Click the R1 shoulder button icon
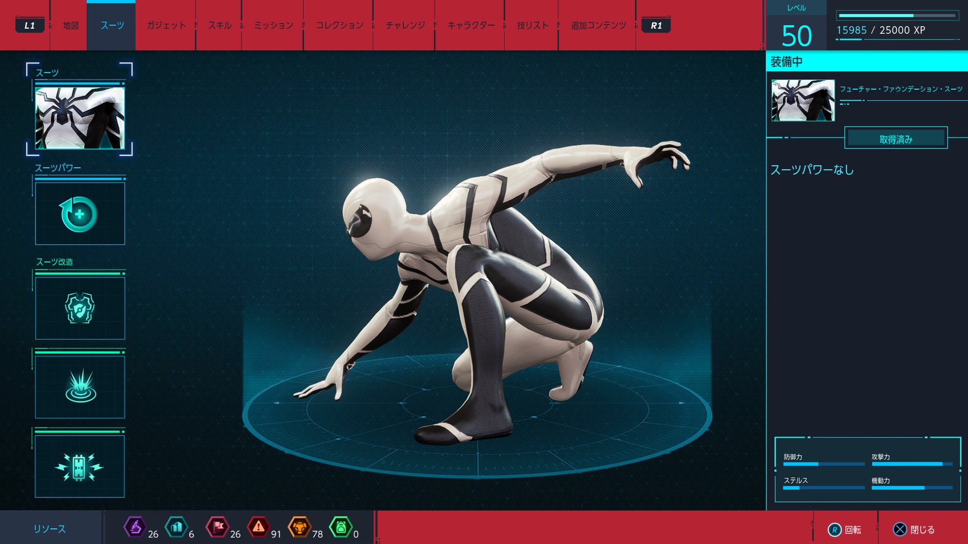This screenshot has height=544, width=968. click(x=656, y=25)
